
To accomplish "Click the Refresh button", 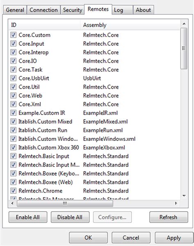I will [169, 217].
